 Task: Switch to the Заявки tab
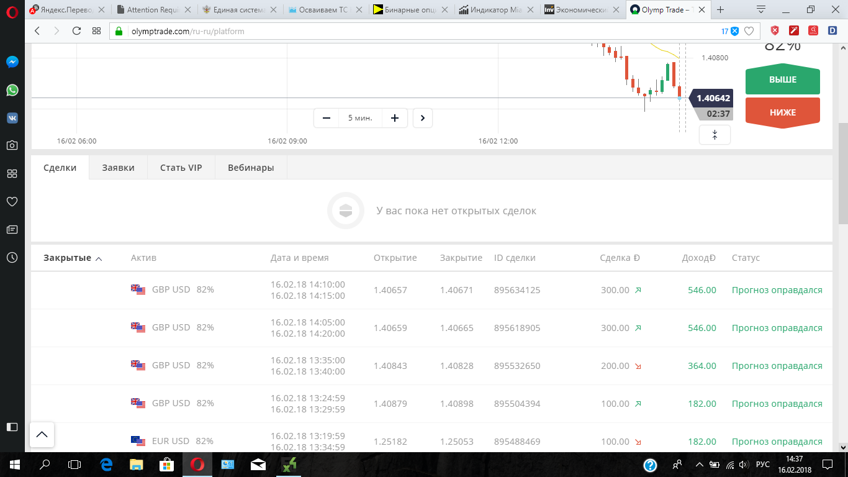[118, 168]
